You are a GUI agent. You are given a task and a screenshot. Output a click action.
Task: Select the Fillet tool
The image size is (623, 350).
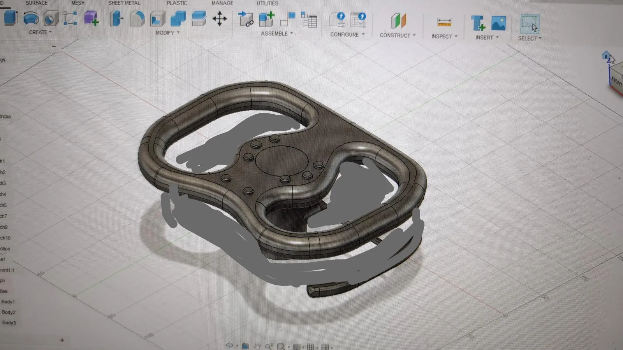tap(137, 18)
